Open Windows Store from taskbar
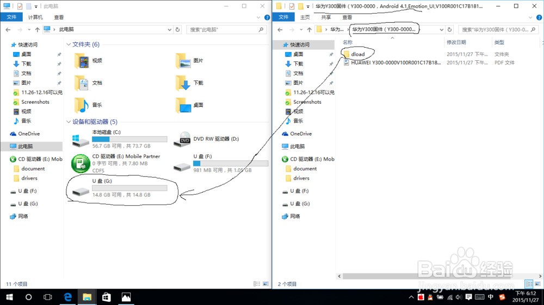The image size is (544, 305). click(x=107, y=297)
